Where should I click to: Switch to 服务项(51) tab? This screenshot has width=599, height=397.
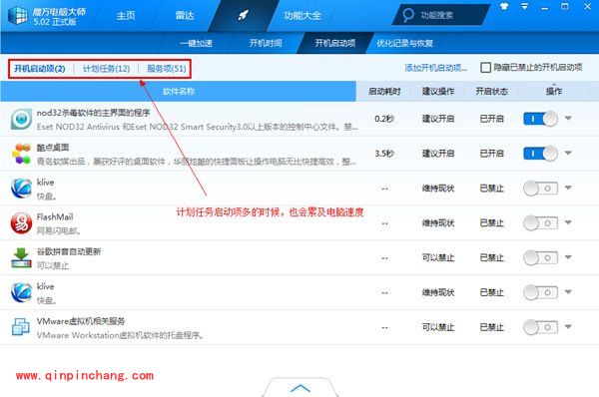(x=167, y=69)
